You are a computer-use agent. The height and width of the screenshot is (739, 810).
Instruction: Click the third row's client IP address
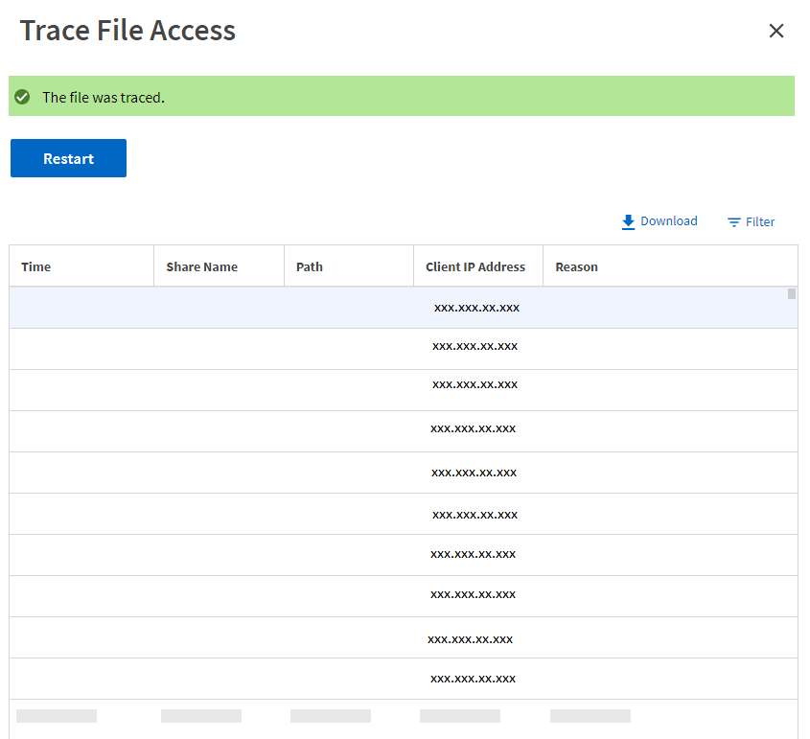pyautogui.click(x=474, y=384)
